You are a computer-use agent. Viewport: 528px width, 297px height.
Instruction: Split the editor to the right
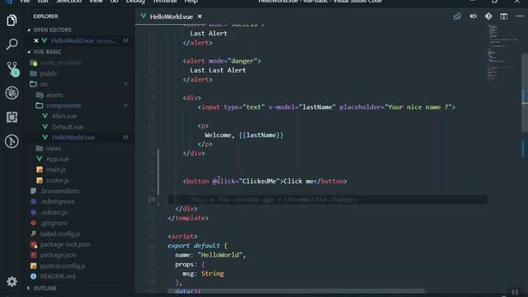tap(504, 16)
